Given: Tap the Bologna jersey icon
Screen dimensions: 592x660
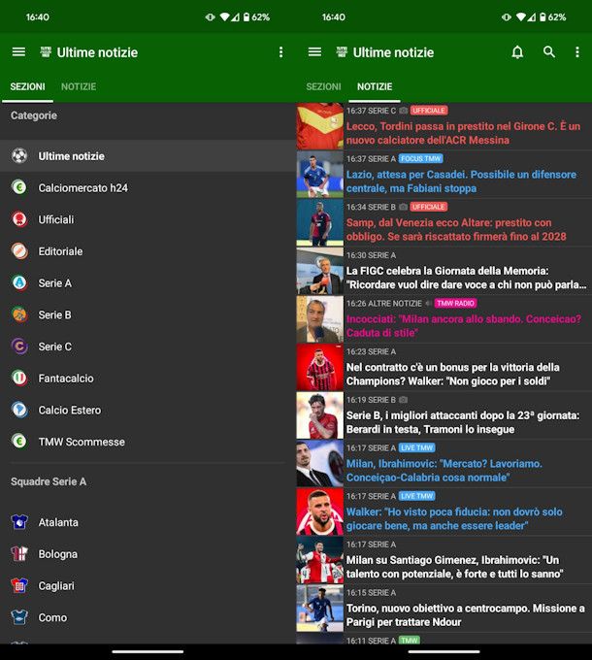Looking at the screenshot, I should coord(19,554).
